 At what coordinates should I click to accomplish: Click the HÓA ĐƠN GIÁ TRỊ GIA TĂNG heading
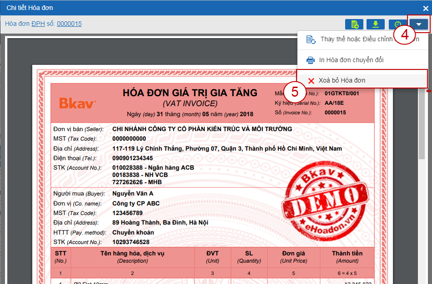click(190, 93)
